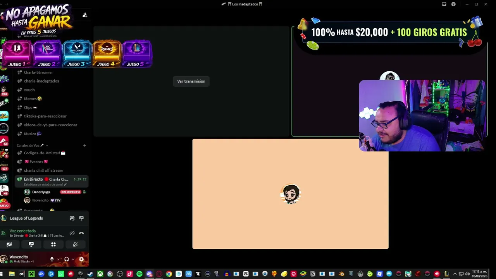The height and width of the screenshot is (279, 496).
Task: Click the EN DIRECTO badge beside DanoHyuga
Action: 71,192
